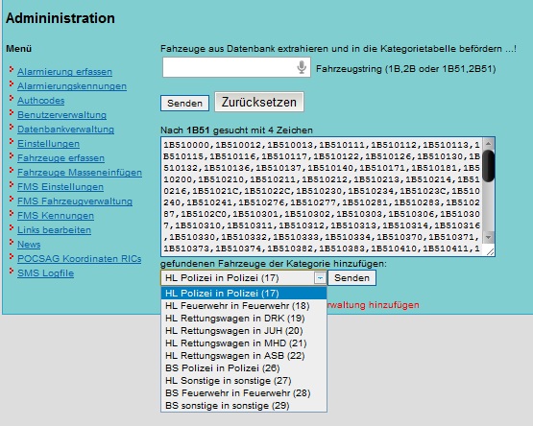Click the results textarea scrollbar up arrow
This screenshot has width=533, height=426.
click(489, 143)
